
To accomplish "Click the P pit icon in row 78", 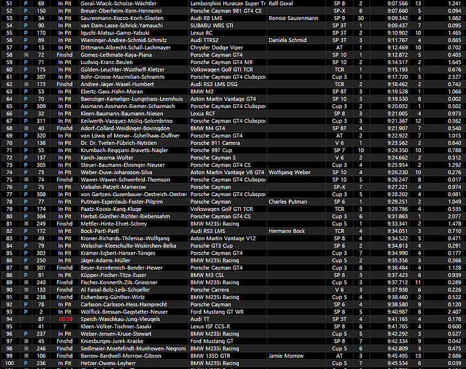I will point(26,202).
